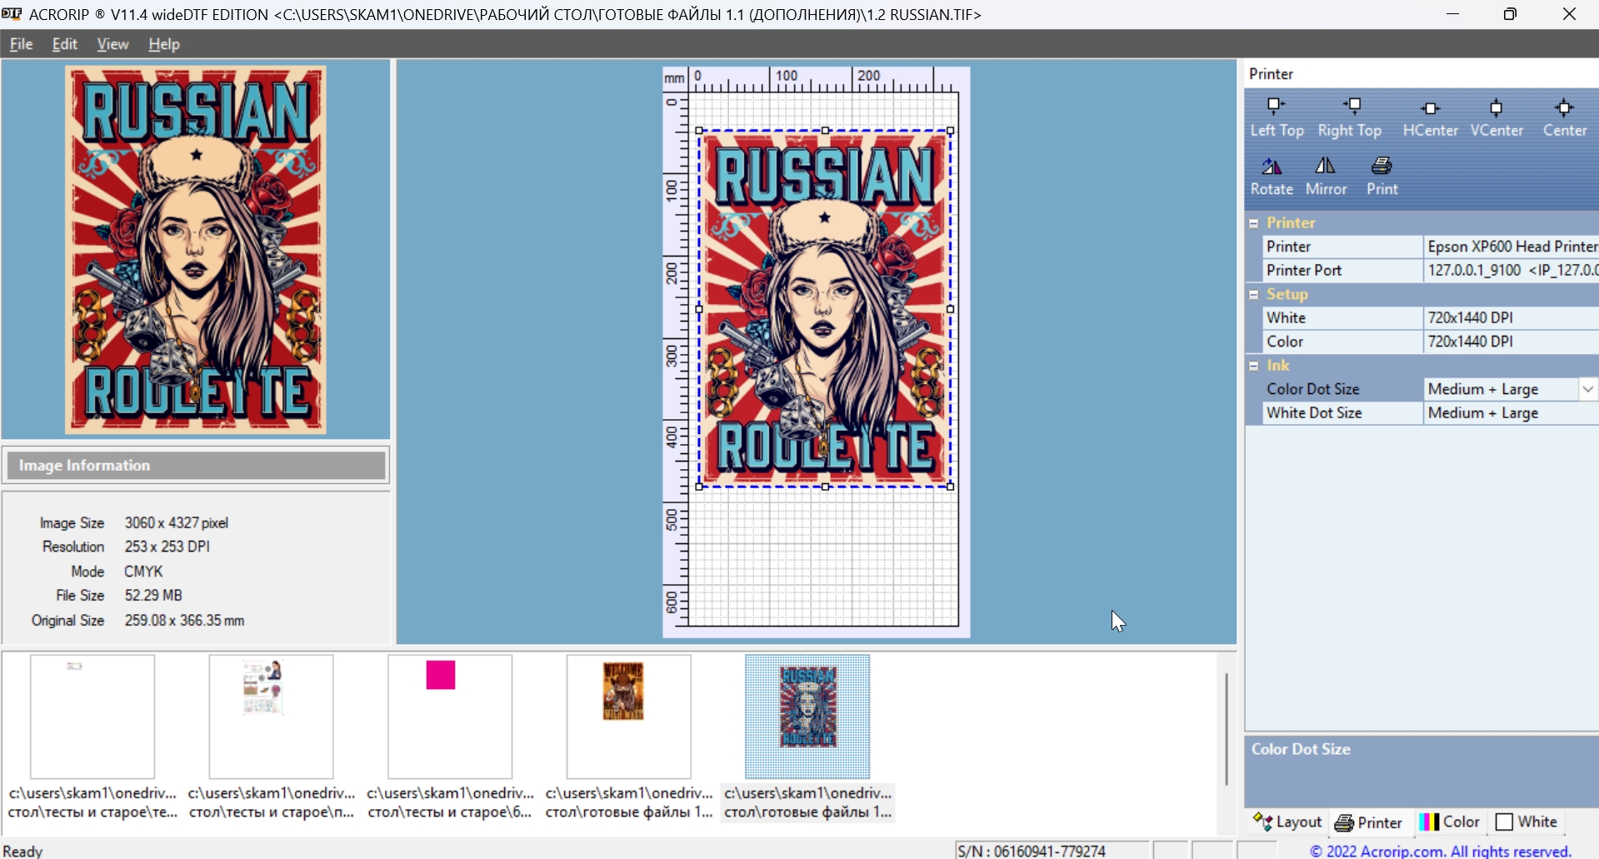Collapse the Ink property group
The height and width of the screenshot is (859, 1599).
[x=1254, y=366]
